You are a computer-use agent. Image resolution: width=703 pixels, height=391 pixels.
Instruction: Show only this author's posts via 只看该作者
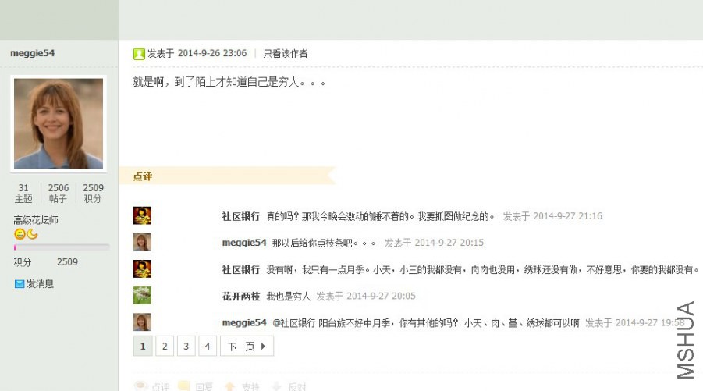(285, 53)
